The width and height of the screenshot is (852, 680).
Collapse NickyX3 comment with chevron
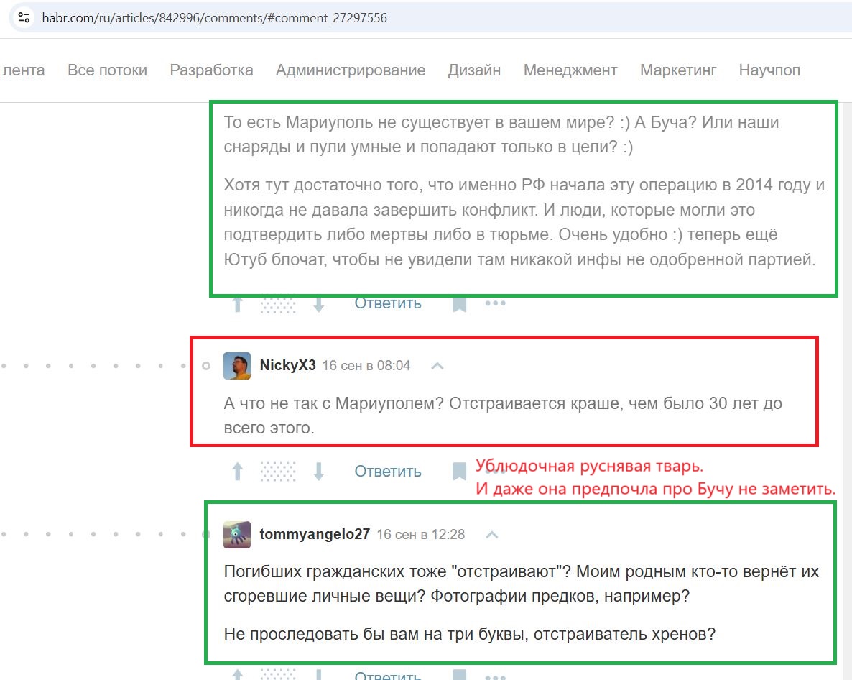[x=437, y=367]
